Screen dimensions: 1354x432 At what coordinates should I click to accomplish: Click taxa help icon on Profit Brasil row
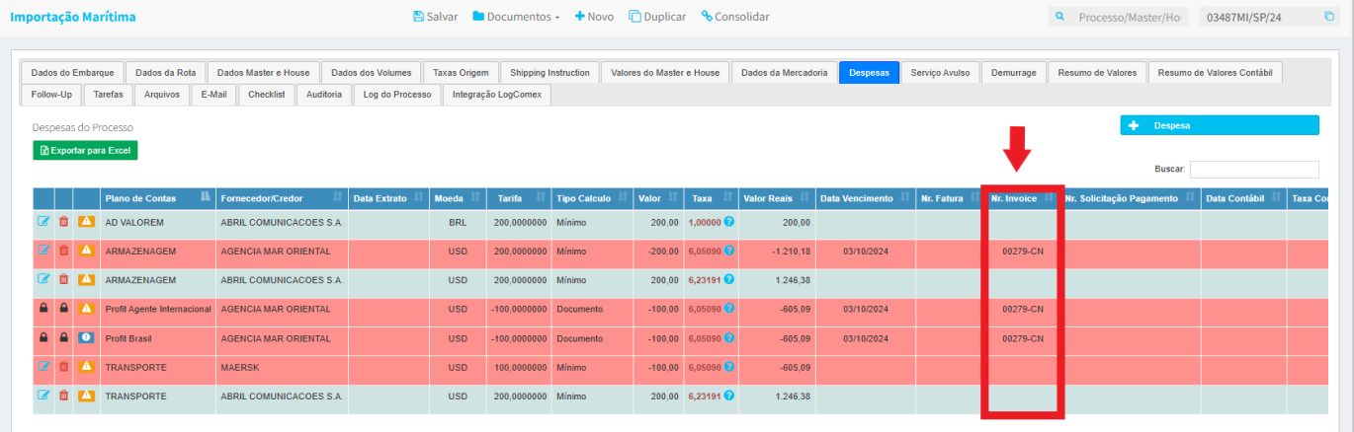pyautogui.click(x=729, y=337)
